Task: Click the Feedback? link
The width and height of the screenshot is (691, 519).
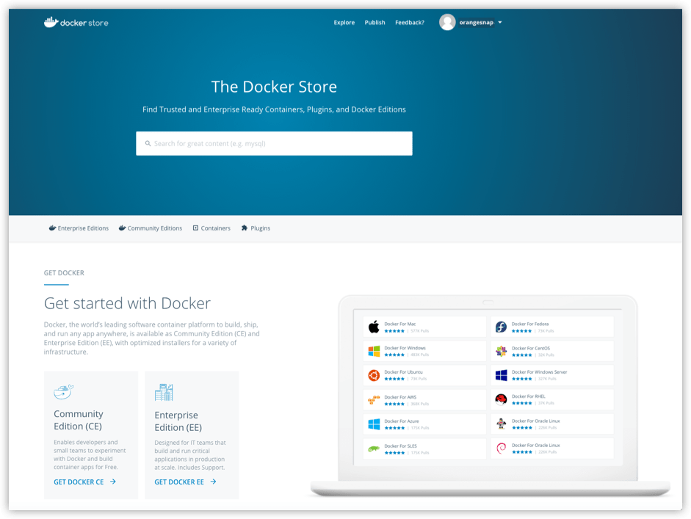Action: [x=410, y=22]
